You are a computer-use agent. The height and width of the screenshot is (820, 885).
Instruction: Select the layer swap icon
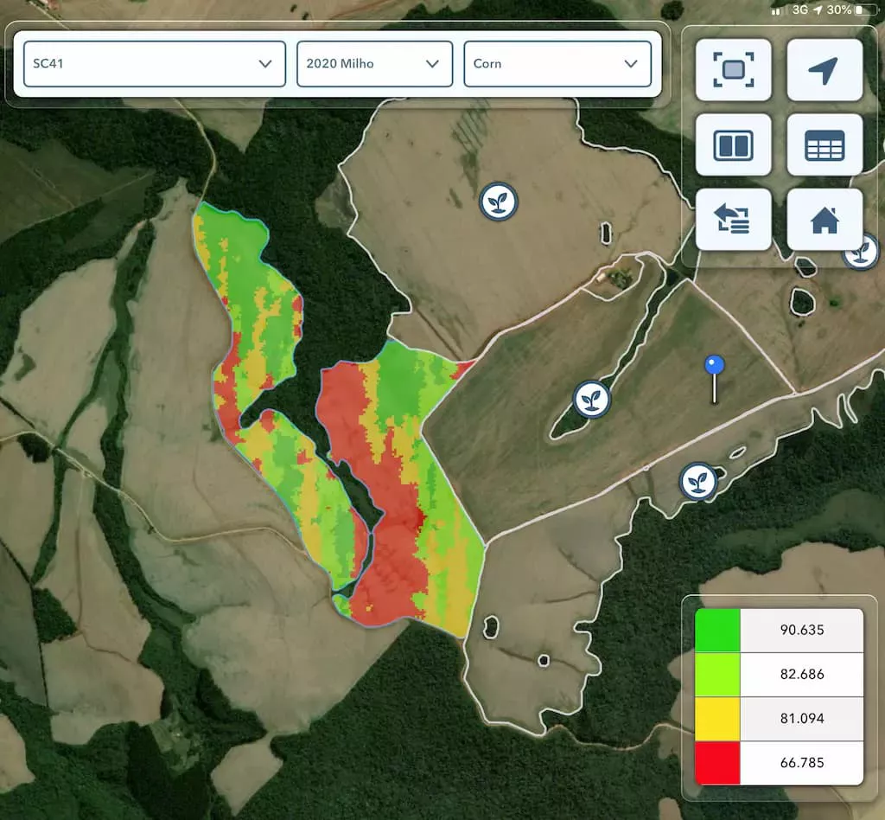[x=733, y=219]
